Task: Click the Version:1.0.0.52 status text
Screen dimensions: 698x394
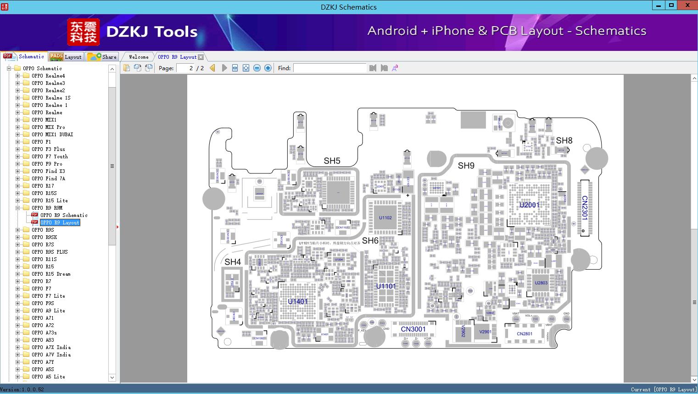Action: point(22,389)
